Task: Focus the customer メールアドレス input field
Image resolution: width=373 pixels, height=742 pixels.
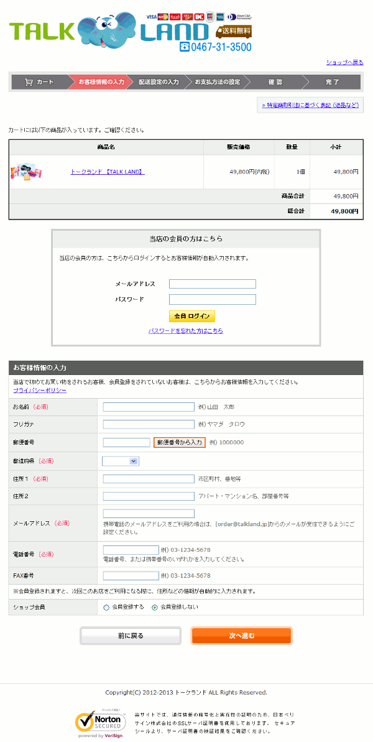Action: pyautogui.click(x=149, y=514)
